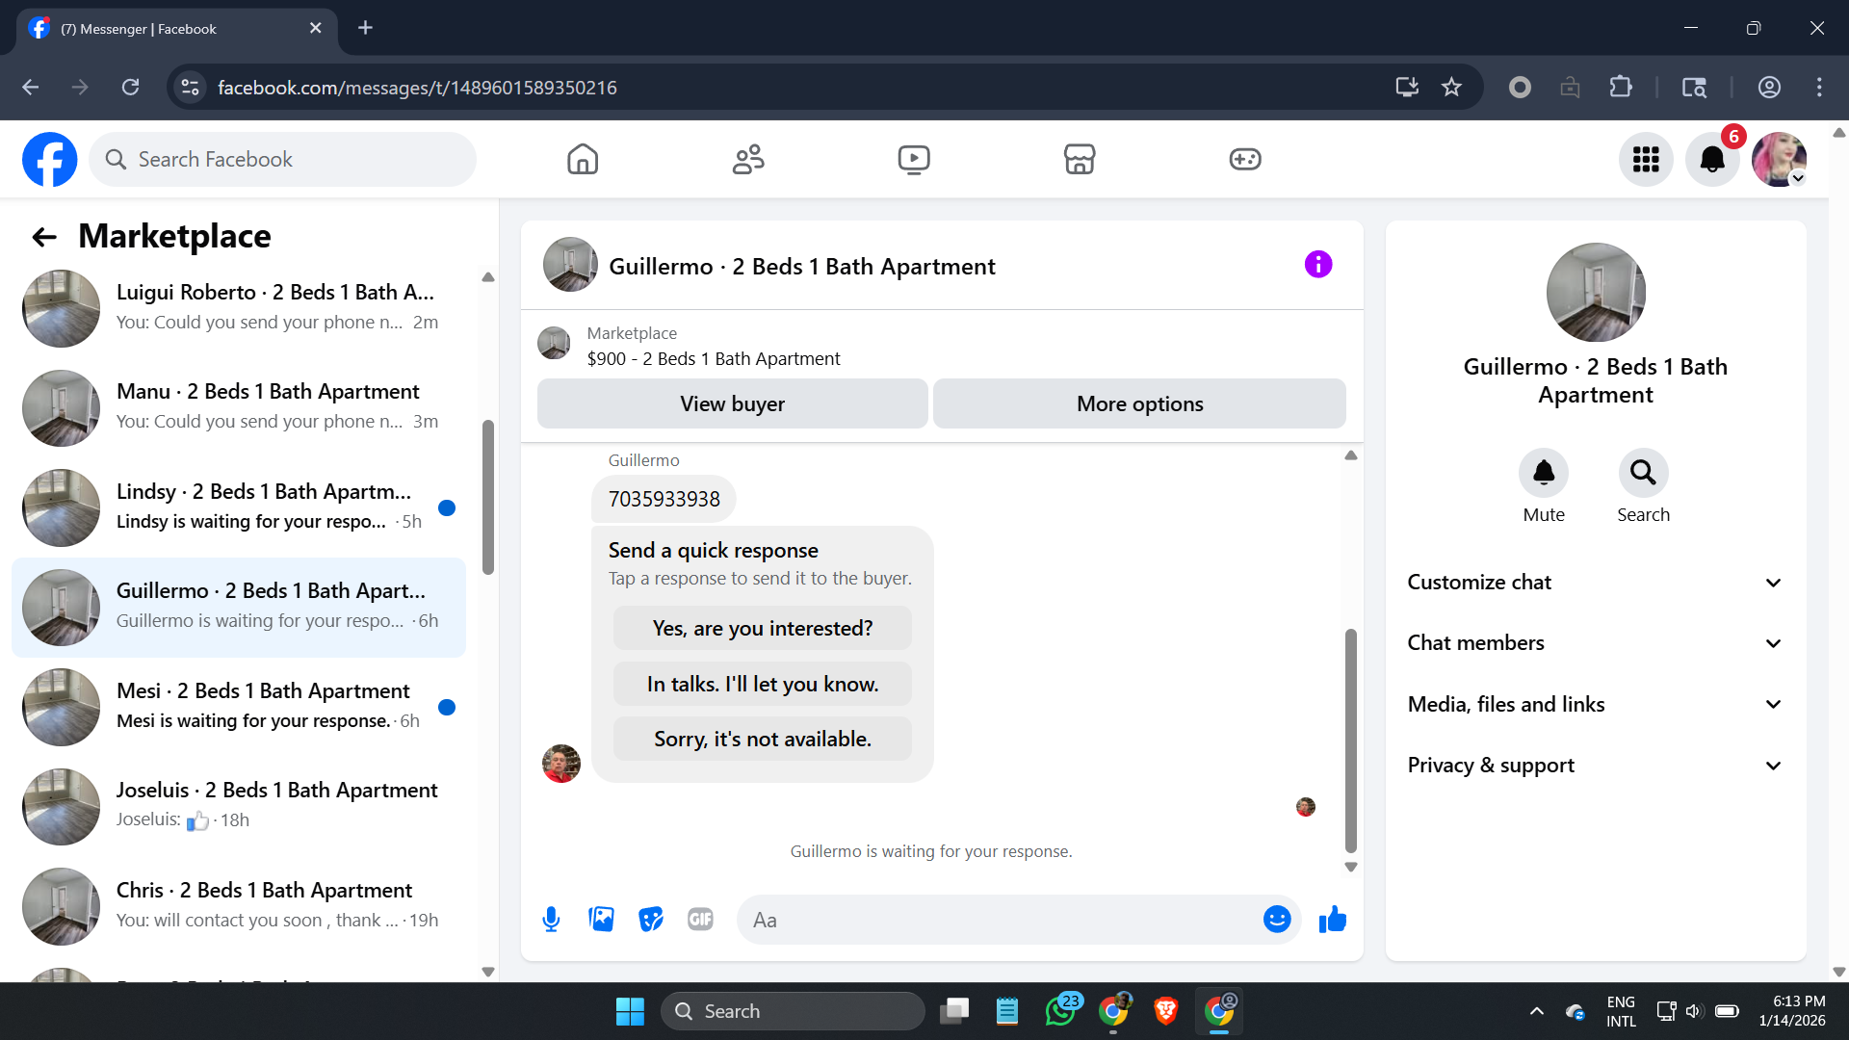This screenshot has width=1849, height=1040.
Task: Open the emoji picker in message box
Action: pos(1277,920)
